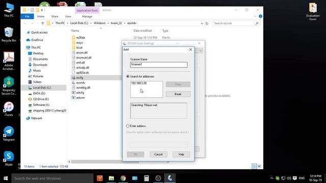This screenshot has width=326, height=183.
Task: Open the File tab in Explorer
Action: [x=27, y=16]
